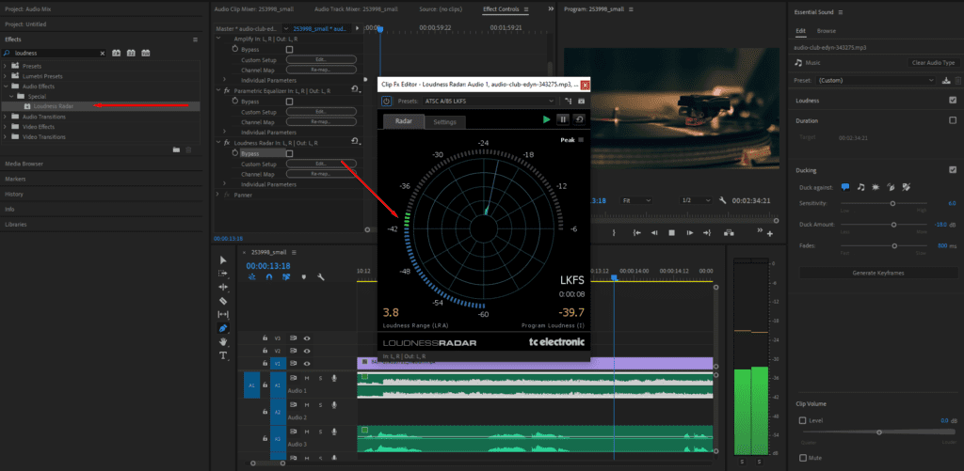The height and width of the screenshot is (471, 964).
Task: Open Essential Sound panel menu
Action: click(x=841, y=12)
